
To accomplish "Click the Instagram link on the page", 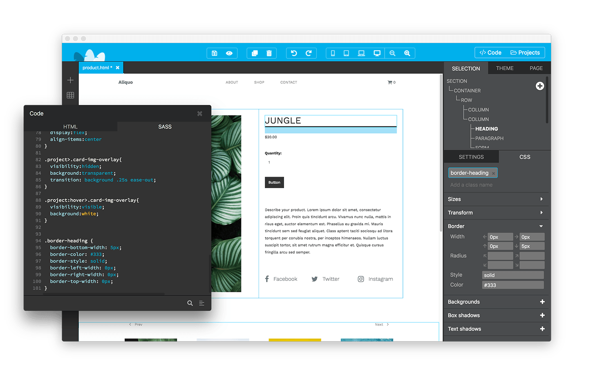I will click(375, 279).
